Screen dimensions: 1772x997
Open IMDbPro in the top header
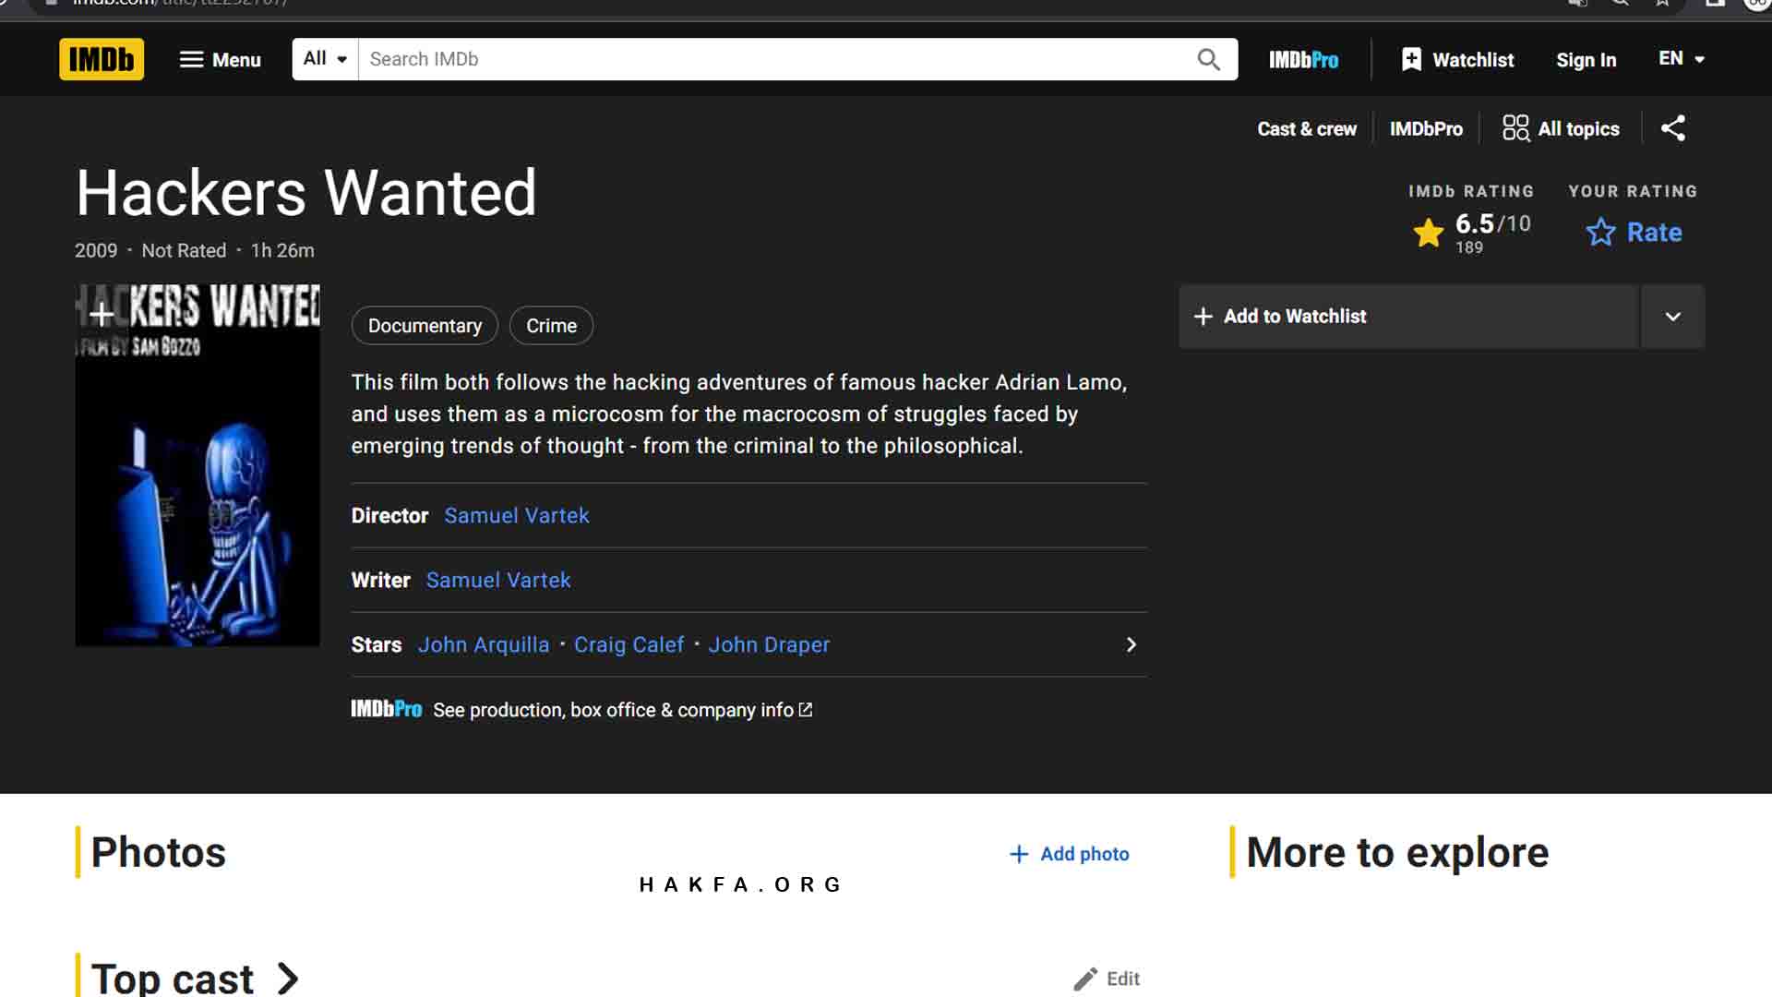(1303, 60)
